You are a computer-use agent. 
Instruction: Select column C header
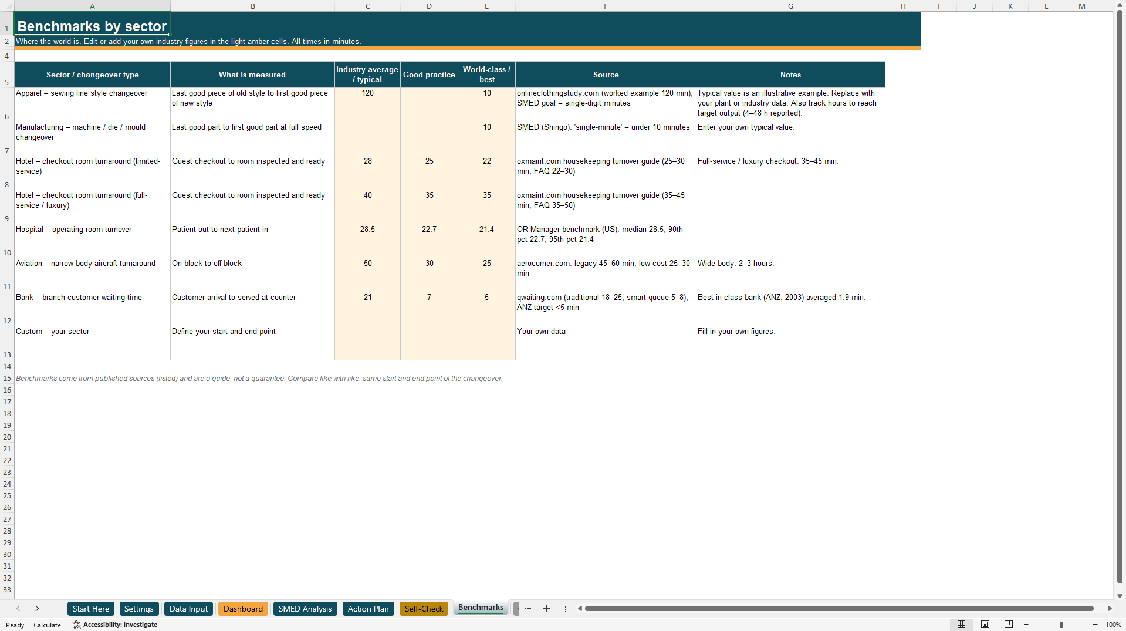click(x=368, y=6)
